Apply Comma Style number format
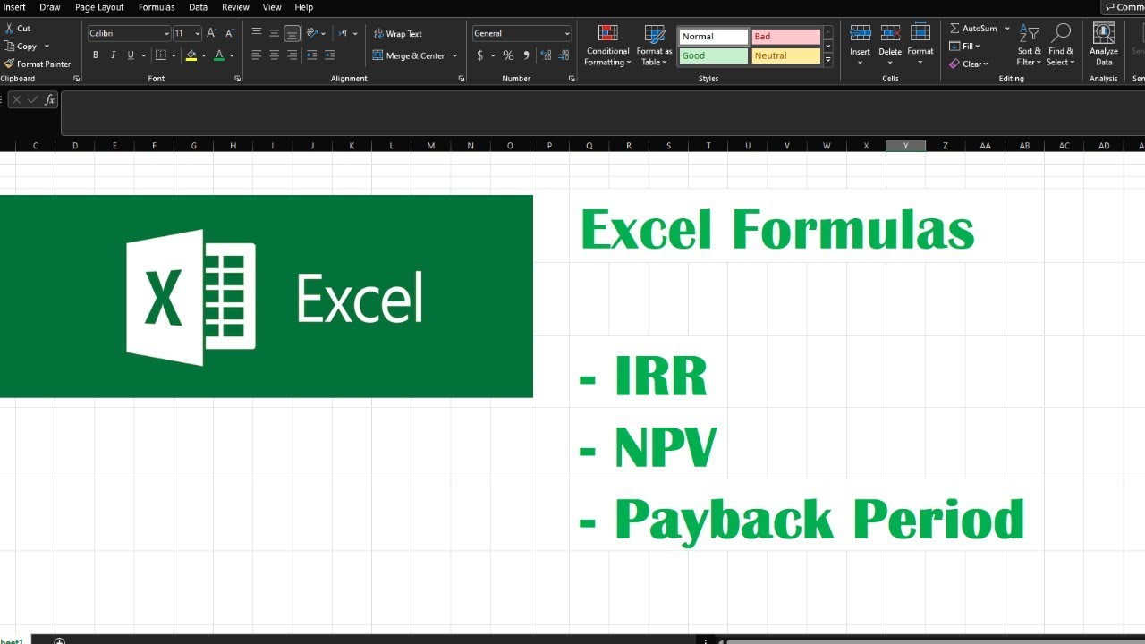The height and width of the screenshot is (644, 1145). pos(526,55)
